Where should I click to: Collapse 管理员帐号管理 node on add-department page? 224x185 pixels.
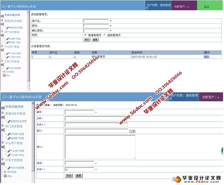[x=3, y=113]
